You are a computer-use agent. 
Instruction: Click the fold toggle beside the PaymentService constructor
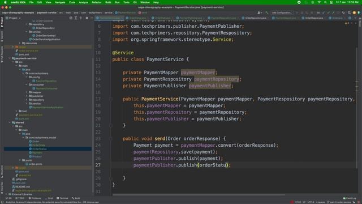tap(111, 99)
